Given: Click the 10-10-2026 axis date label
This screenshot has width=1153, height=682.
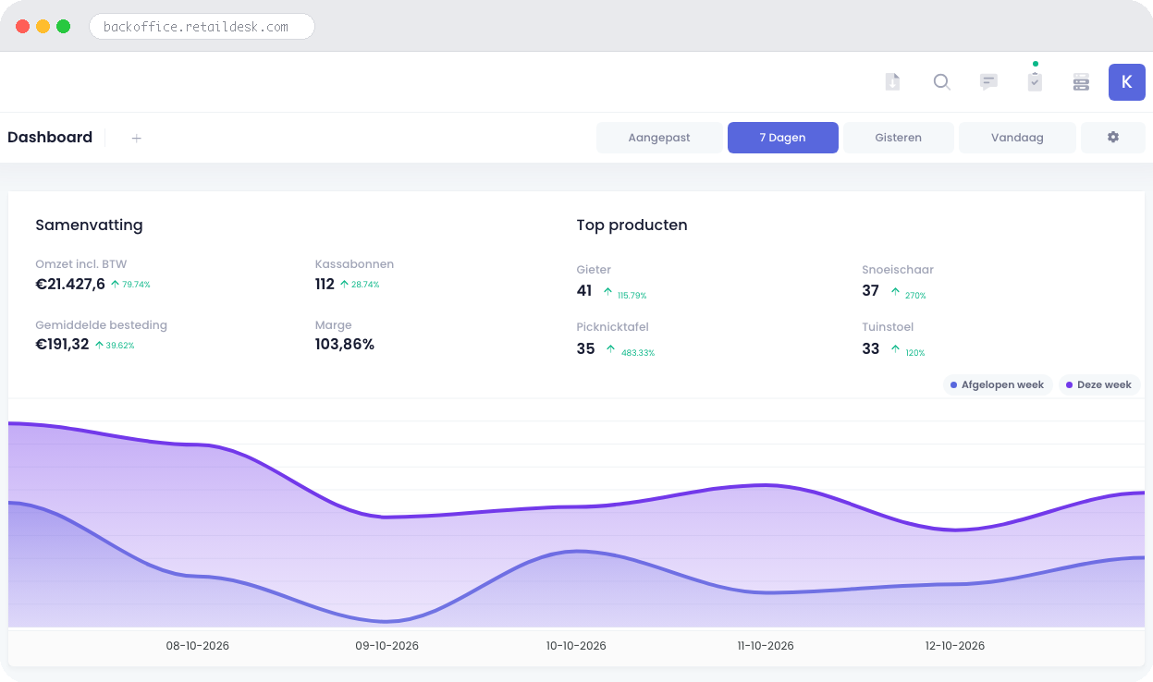Looking at the screenshot, I should 576,646.
